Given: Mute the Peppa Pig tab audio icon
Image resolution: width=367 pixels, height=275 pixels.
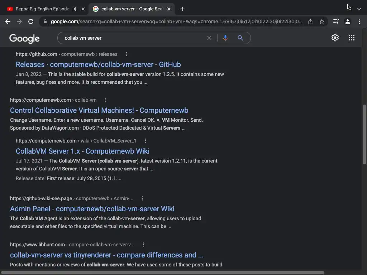Looking at the screenshot, I should pos(75,9).
